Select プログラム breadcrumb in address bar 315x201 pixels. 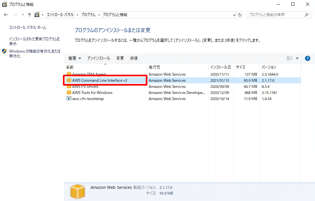(x=88, y=15)
